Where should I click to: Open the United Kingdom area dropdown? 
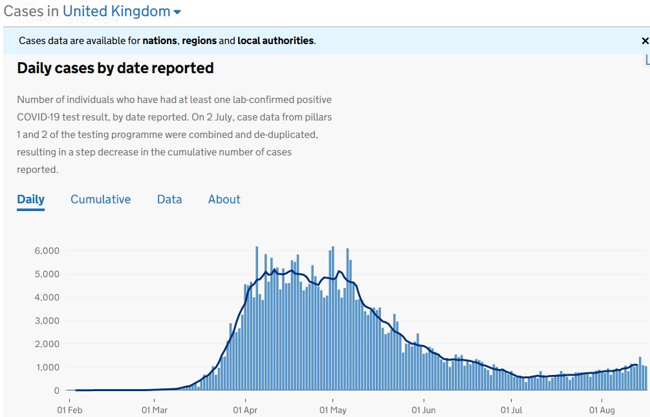[x=116, y=12]
